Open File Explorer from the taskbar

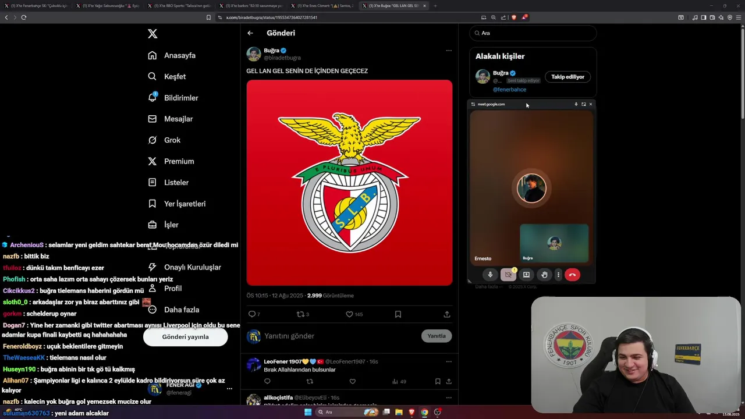pyautogui.click(x=399, y=412)
